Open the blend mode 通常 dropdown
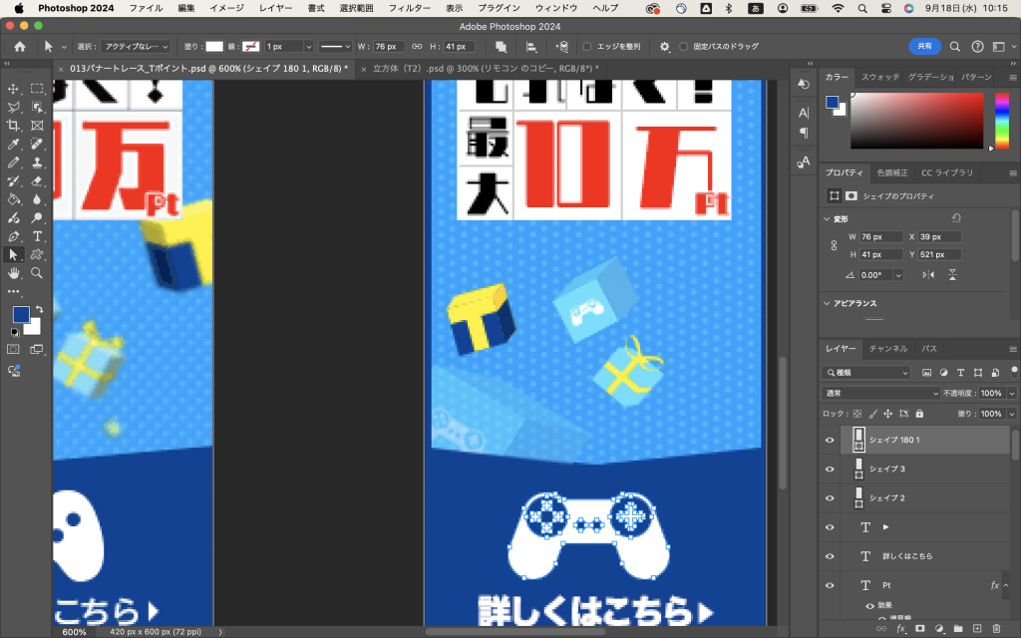This screenshot has width=1021, height=638. click(865, 393)
